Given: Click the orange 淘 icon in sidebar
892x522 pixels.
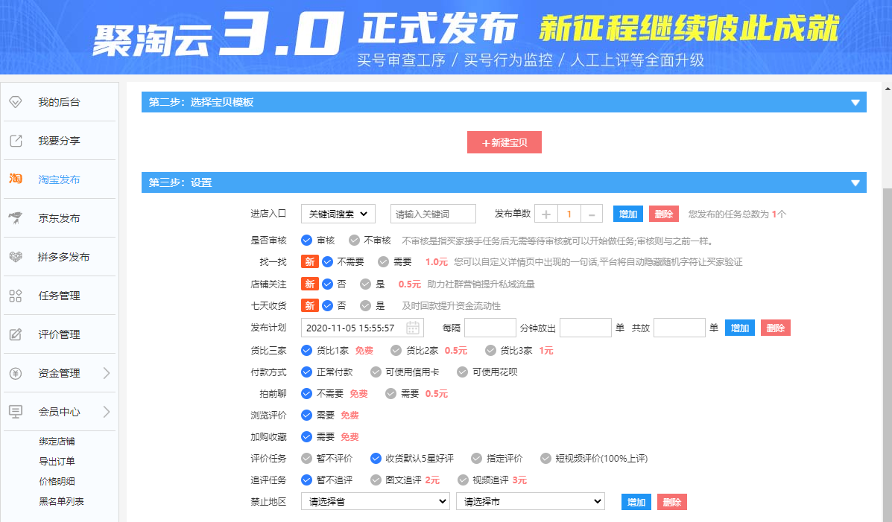Looking at the screenshot, I should 16,179.
